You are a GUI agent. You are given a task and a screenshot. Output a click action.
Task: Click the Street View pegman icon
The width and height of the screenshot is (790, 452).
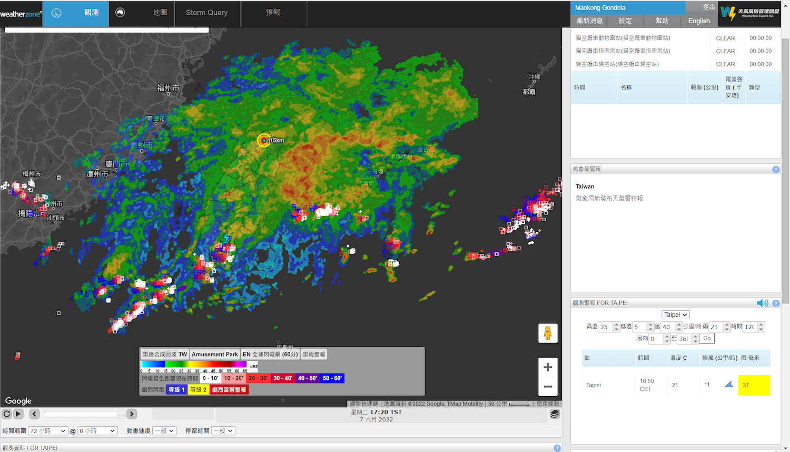coord(548,333)
